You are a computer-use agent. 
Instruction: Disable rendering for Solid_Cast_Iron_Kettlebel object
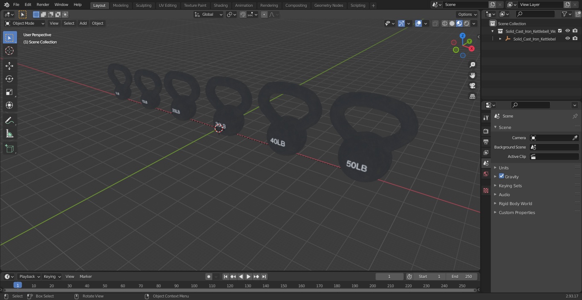pyautogui.click(x=575, y=39)
